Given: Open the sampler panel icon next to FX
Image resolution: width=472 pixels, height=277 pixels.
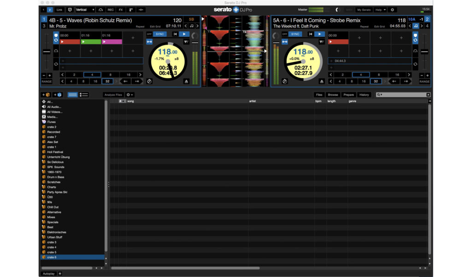Looking at the screenshot, I should click(x=131, y=10).
